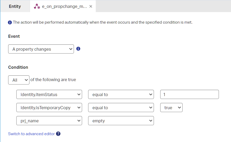Open the 'empty' operator dropdown
The height and width of the screenshot is (142, 231).
point(121,121)
